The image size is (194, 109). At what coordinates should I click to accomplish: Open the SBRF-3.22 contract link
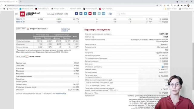[x=20, y=19]
